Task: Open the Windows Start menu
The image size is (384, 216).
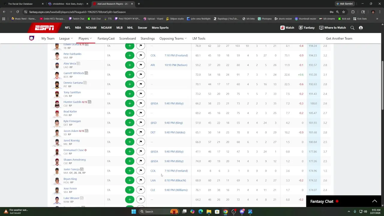Action: click(133, 211)
